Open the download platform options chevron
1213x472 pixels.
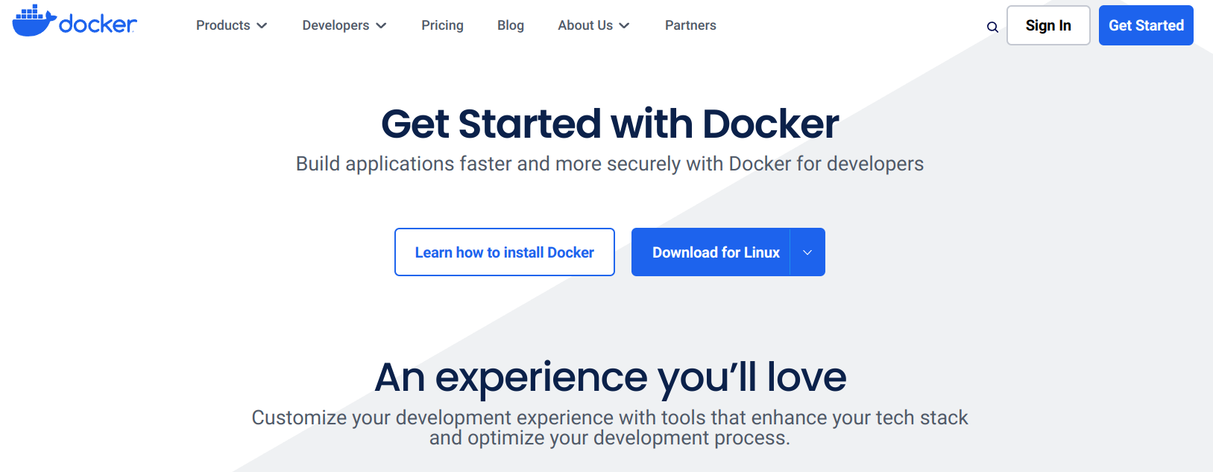(807, 252)
